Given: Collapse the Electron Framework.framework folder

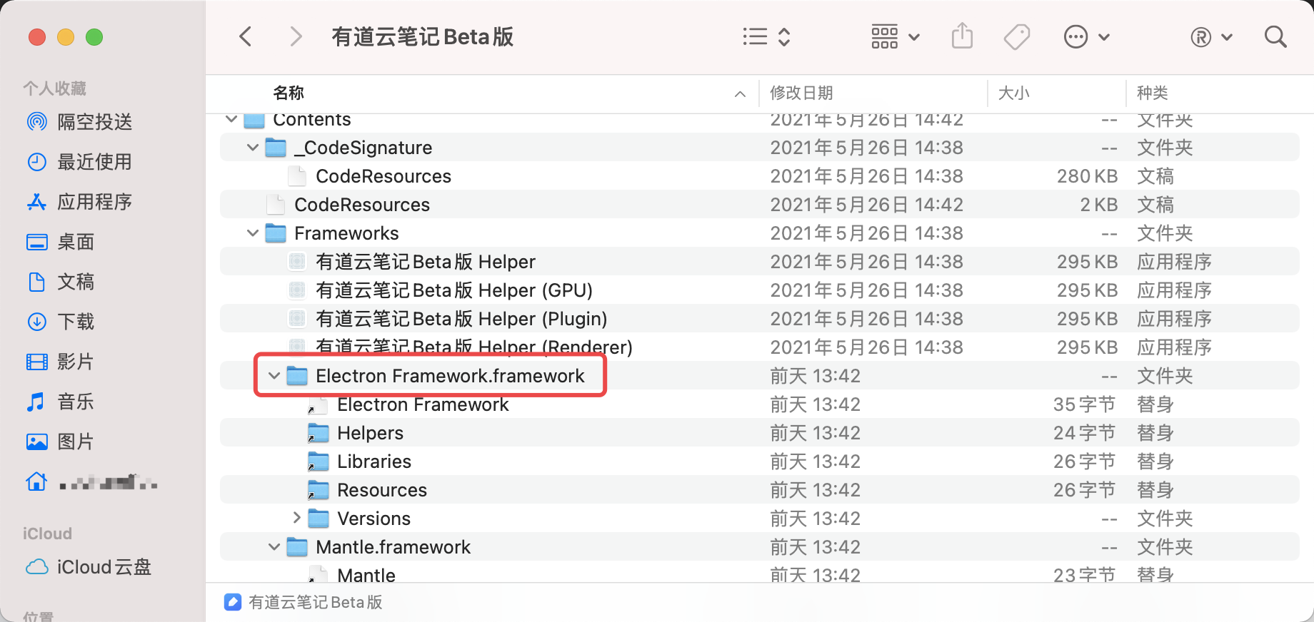Looking at the screenshot, I should [274, 376].
